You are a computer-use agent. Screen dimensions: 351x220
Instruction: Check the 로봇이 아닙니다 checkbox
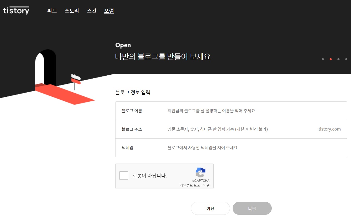(x=124, y=176)
